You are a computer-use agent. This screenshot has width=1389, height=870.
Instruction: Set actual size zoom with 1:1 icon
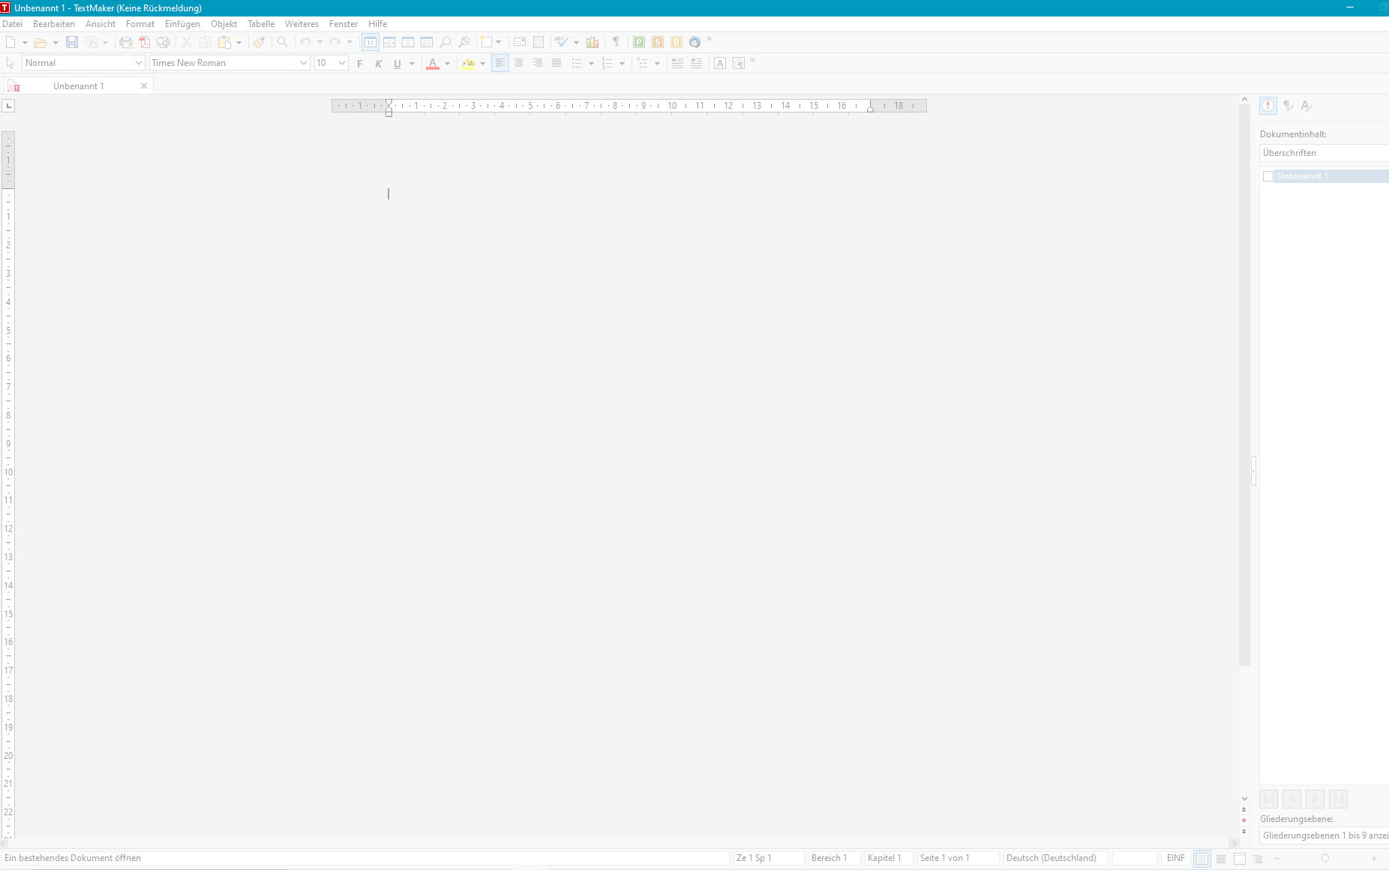pos(370,42)
